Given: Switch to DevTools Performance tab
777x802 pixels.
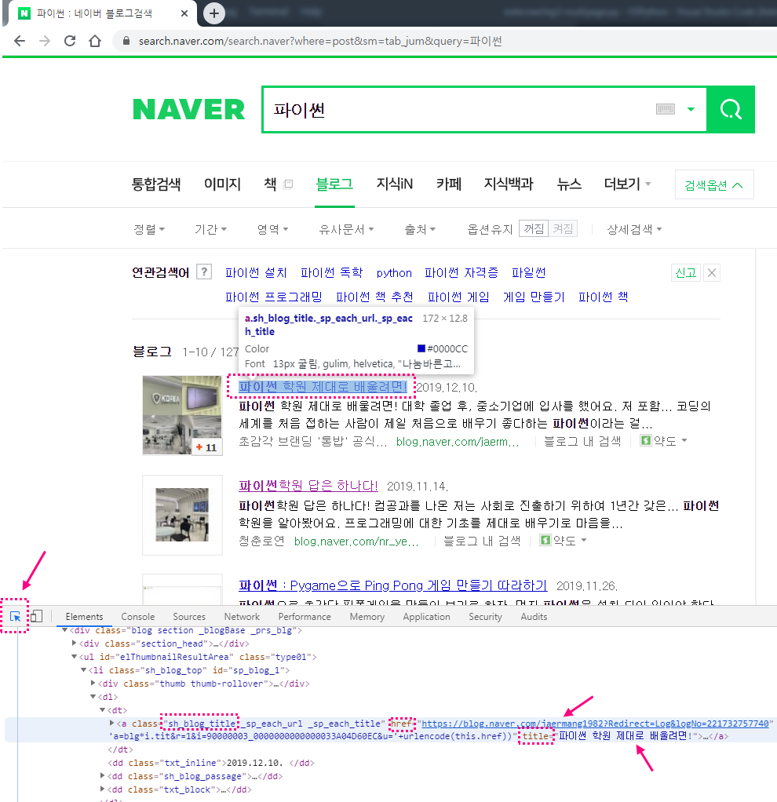Looking at the screenshot, I should click(305, 617).
